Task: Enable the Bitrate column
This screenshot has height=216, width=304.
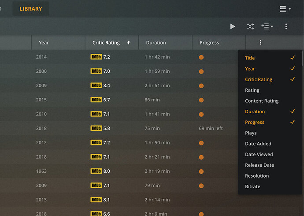Action: coord(270,186)
